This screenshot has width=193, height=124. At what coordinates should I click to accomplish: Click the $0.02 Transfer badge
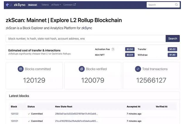coord(172,49)
